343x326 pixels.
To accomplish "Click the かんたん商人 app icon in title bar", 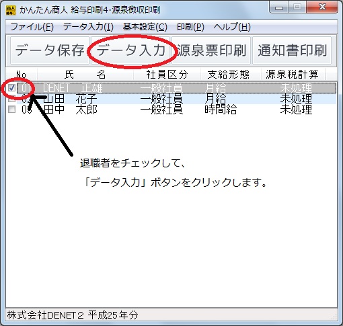I will [11, 10].
